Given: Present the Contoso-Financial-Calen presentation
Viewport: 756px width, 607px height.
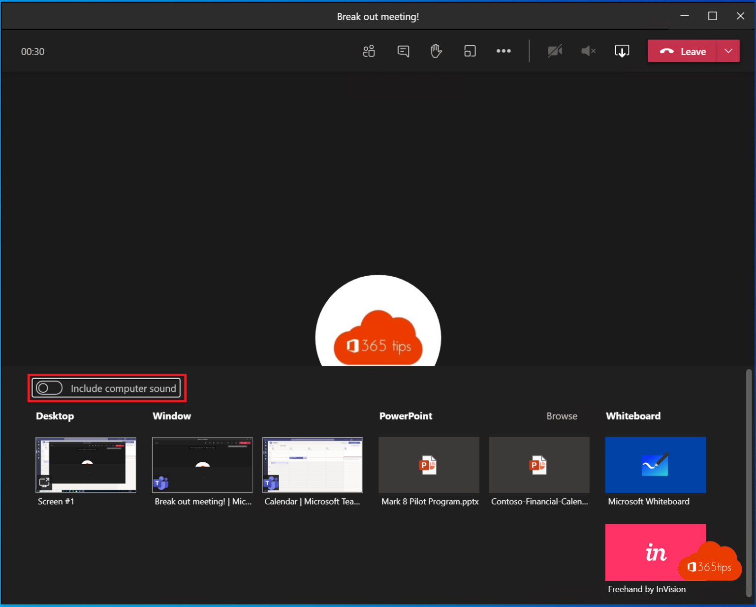Looking at the screenshot, I should tap(538, 465).
